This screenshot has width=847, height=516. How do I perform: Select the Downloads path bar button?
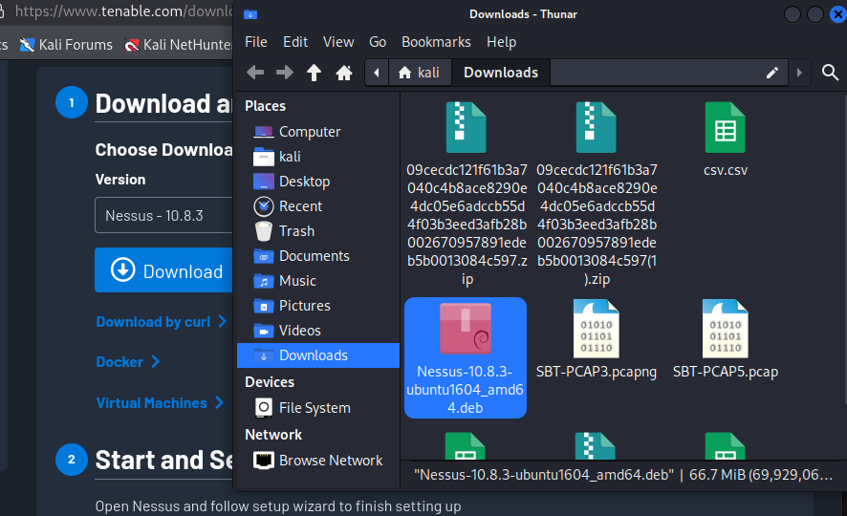pyautogui.click(x=501, y=73)
